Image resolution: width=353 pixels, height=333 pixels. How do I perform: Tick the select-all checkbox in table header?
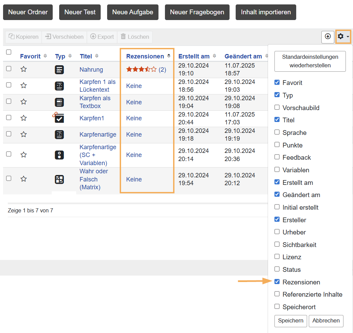point(9,52)
